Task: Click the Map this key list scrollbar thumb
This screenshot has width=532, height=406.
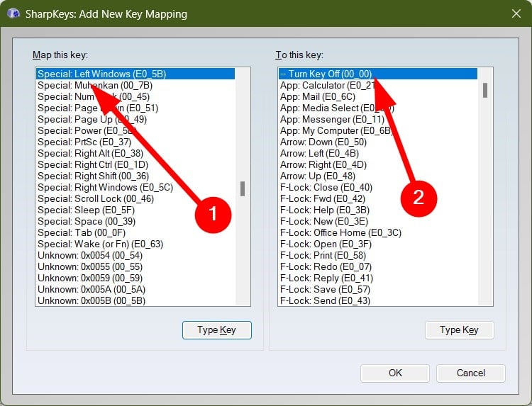Action: (x=243, y=188)
